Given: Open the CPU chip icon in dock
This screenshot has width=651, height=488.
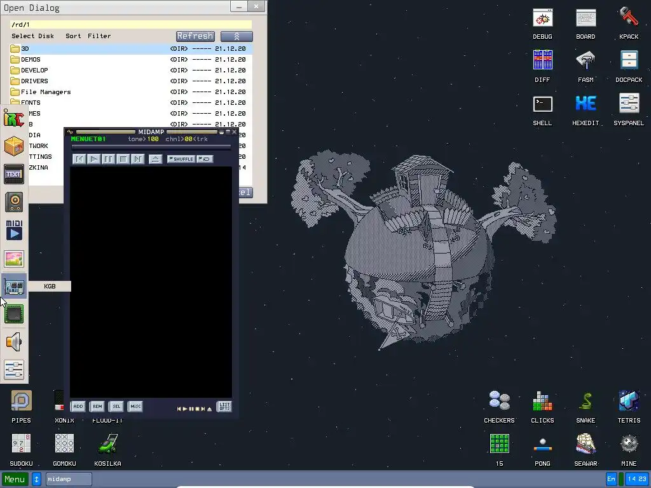Looking at the screenshot, I should tap(14, 314).
